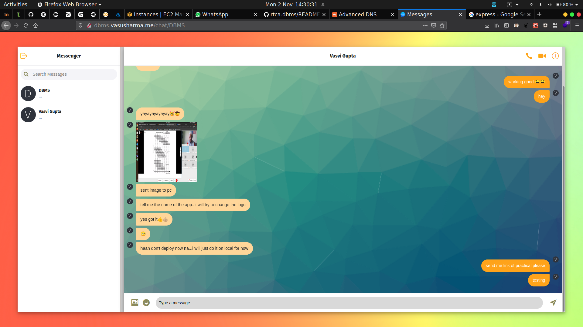This screenshot has width=583, height=327.
Task: Open the shared screenshot image thumbnail
Action: (x=166, y=152)
